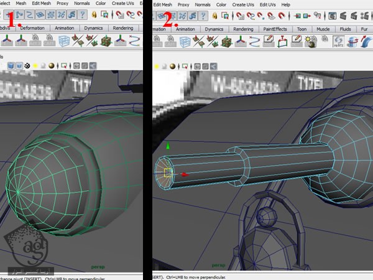Select the Muscle shelf tab
This screenshot has width=373, height=280.
tap(323, 29)
